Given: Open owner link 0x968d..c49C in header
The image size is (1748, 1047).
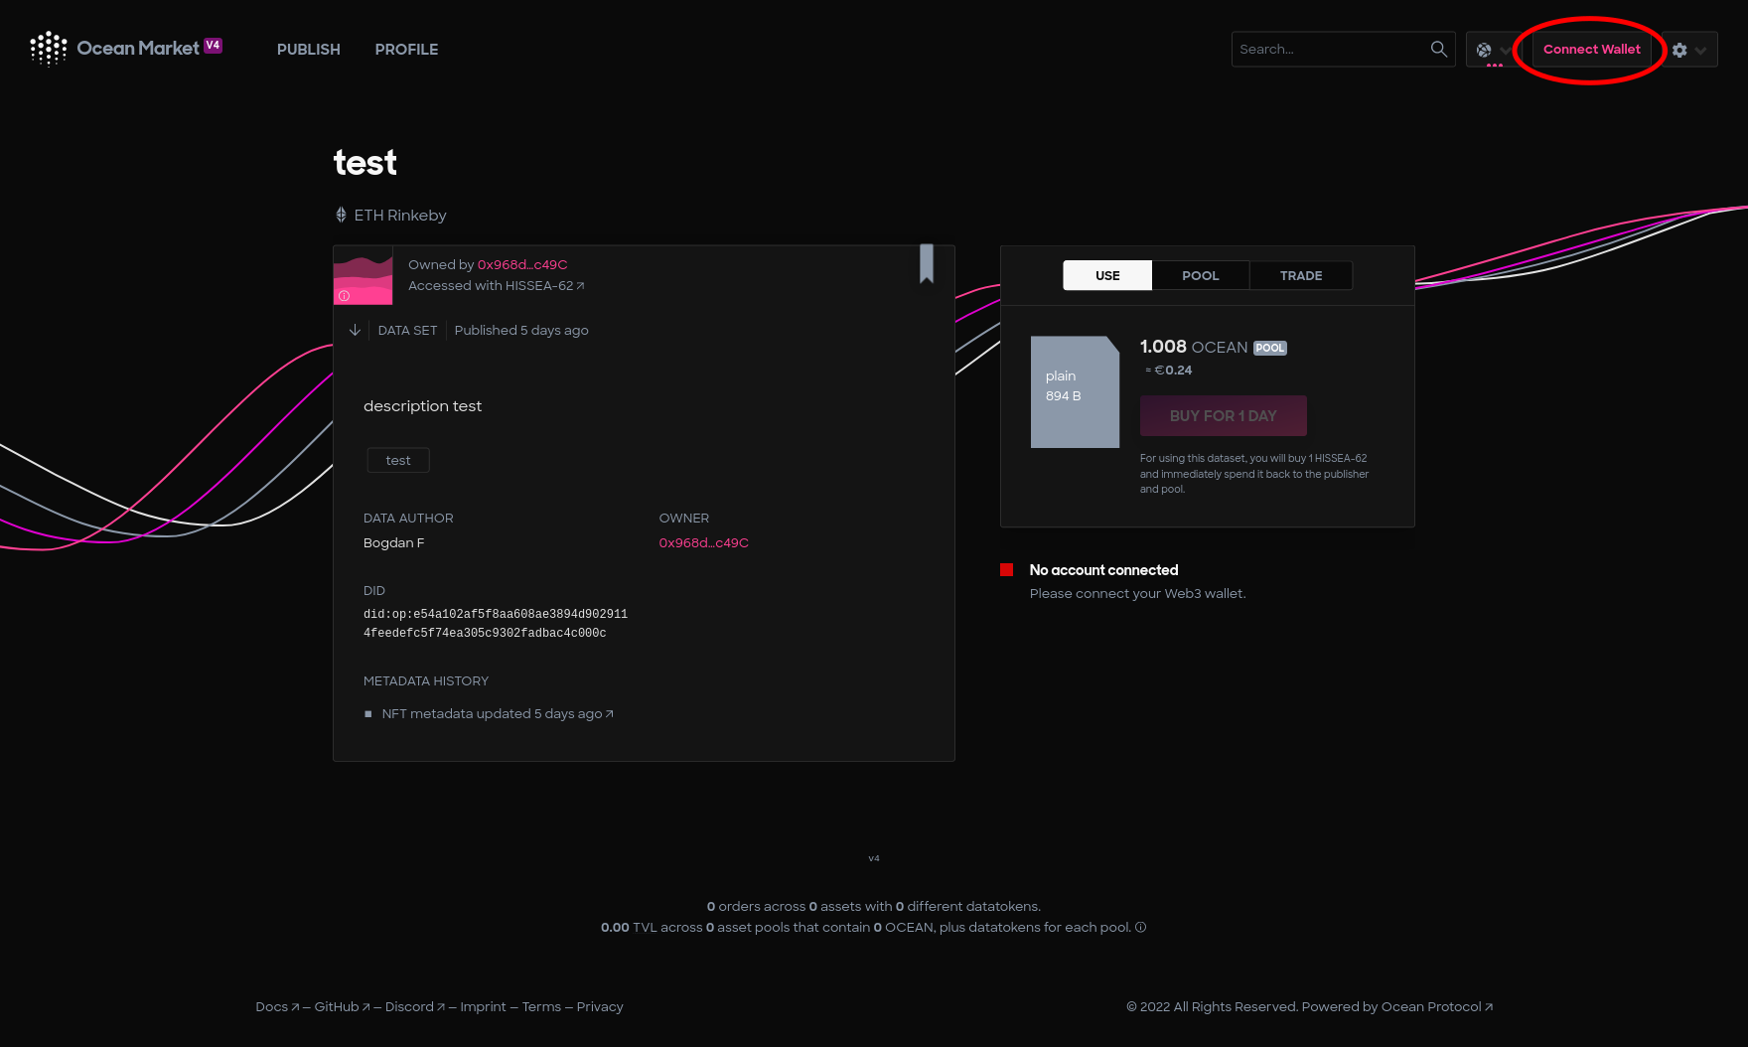Looking at the screenshot, I should click(x=522, y=264).
